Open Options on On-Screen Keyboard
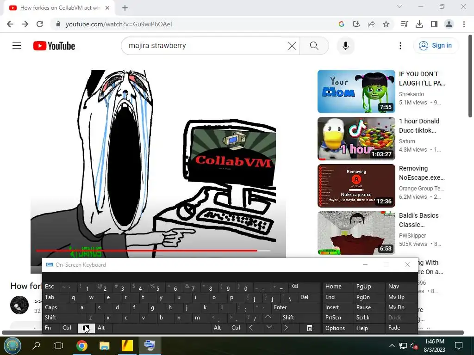The image size is (474, 355). pos(337,328)
